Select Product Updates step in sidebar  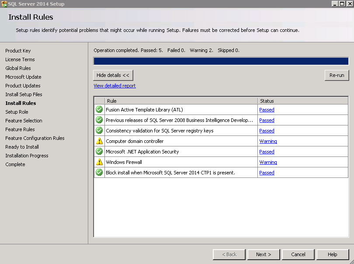point(23,86)
